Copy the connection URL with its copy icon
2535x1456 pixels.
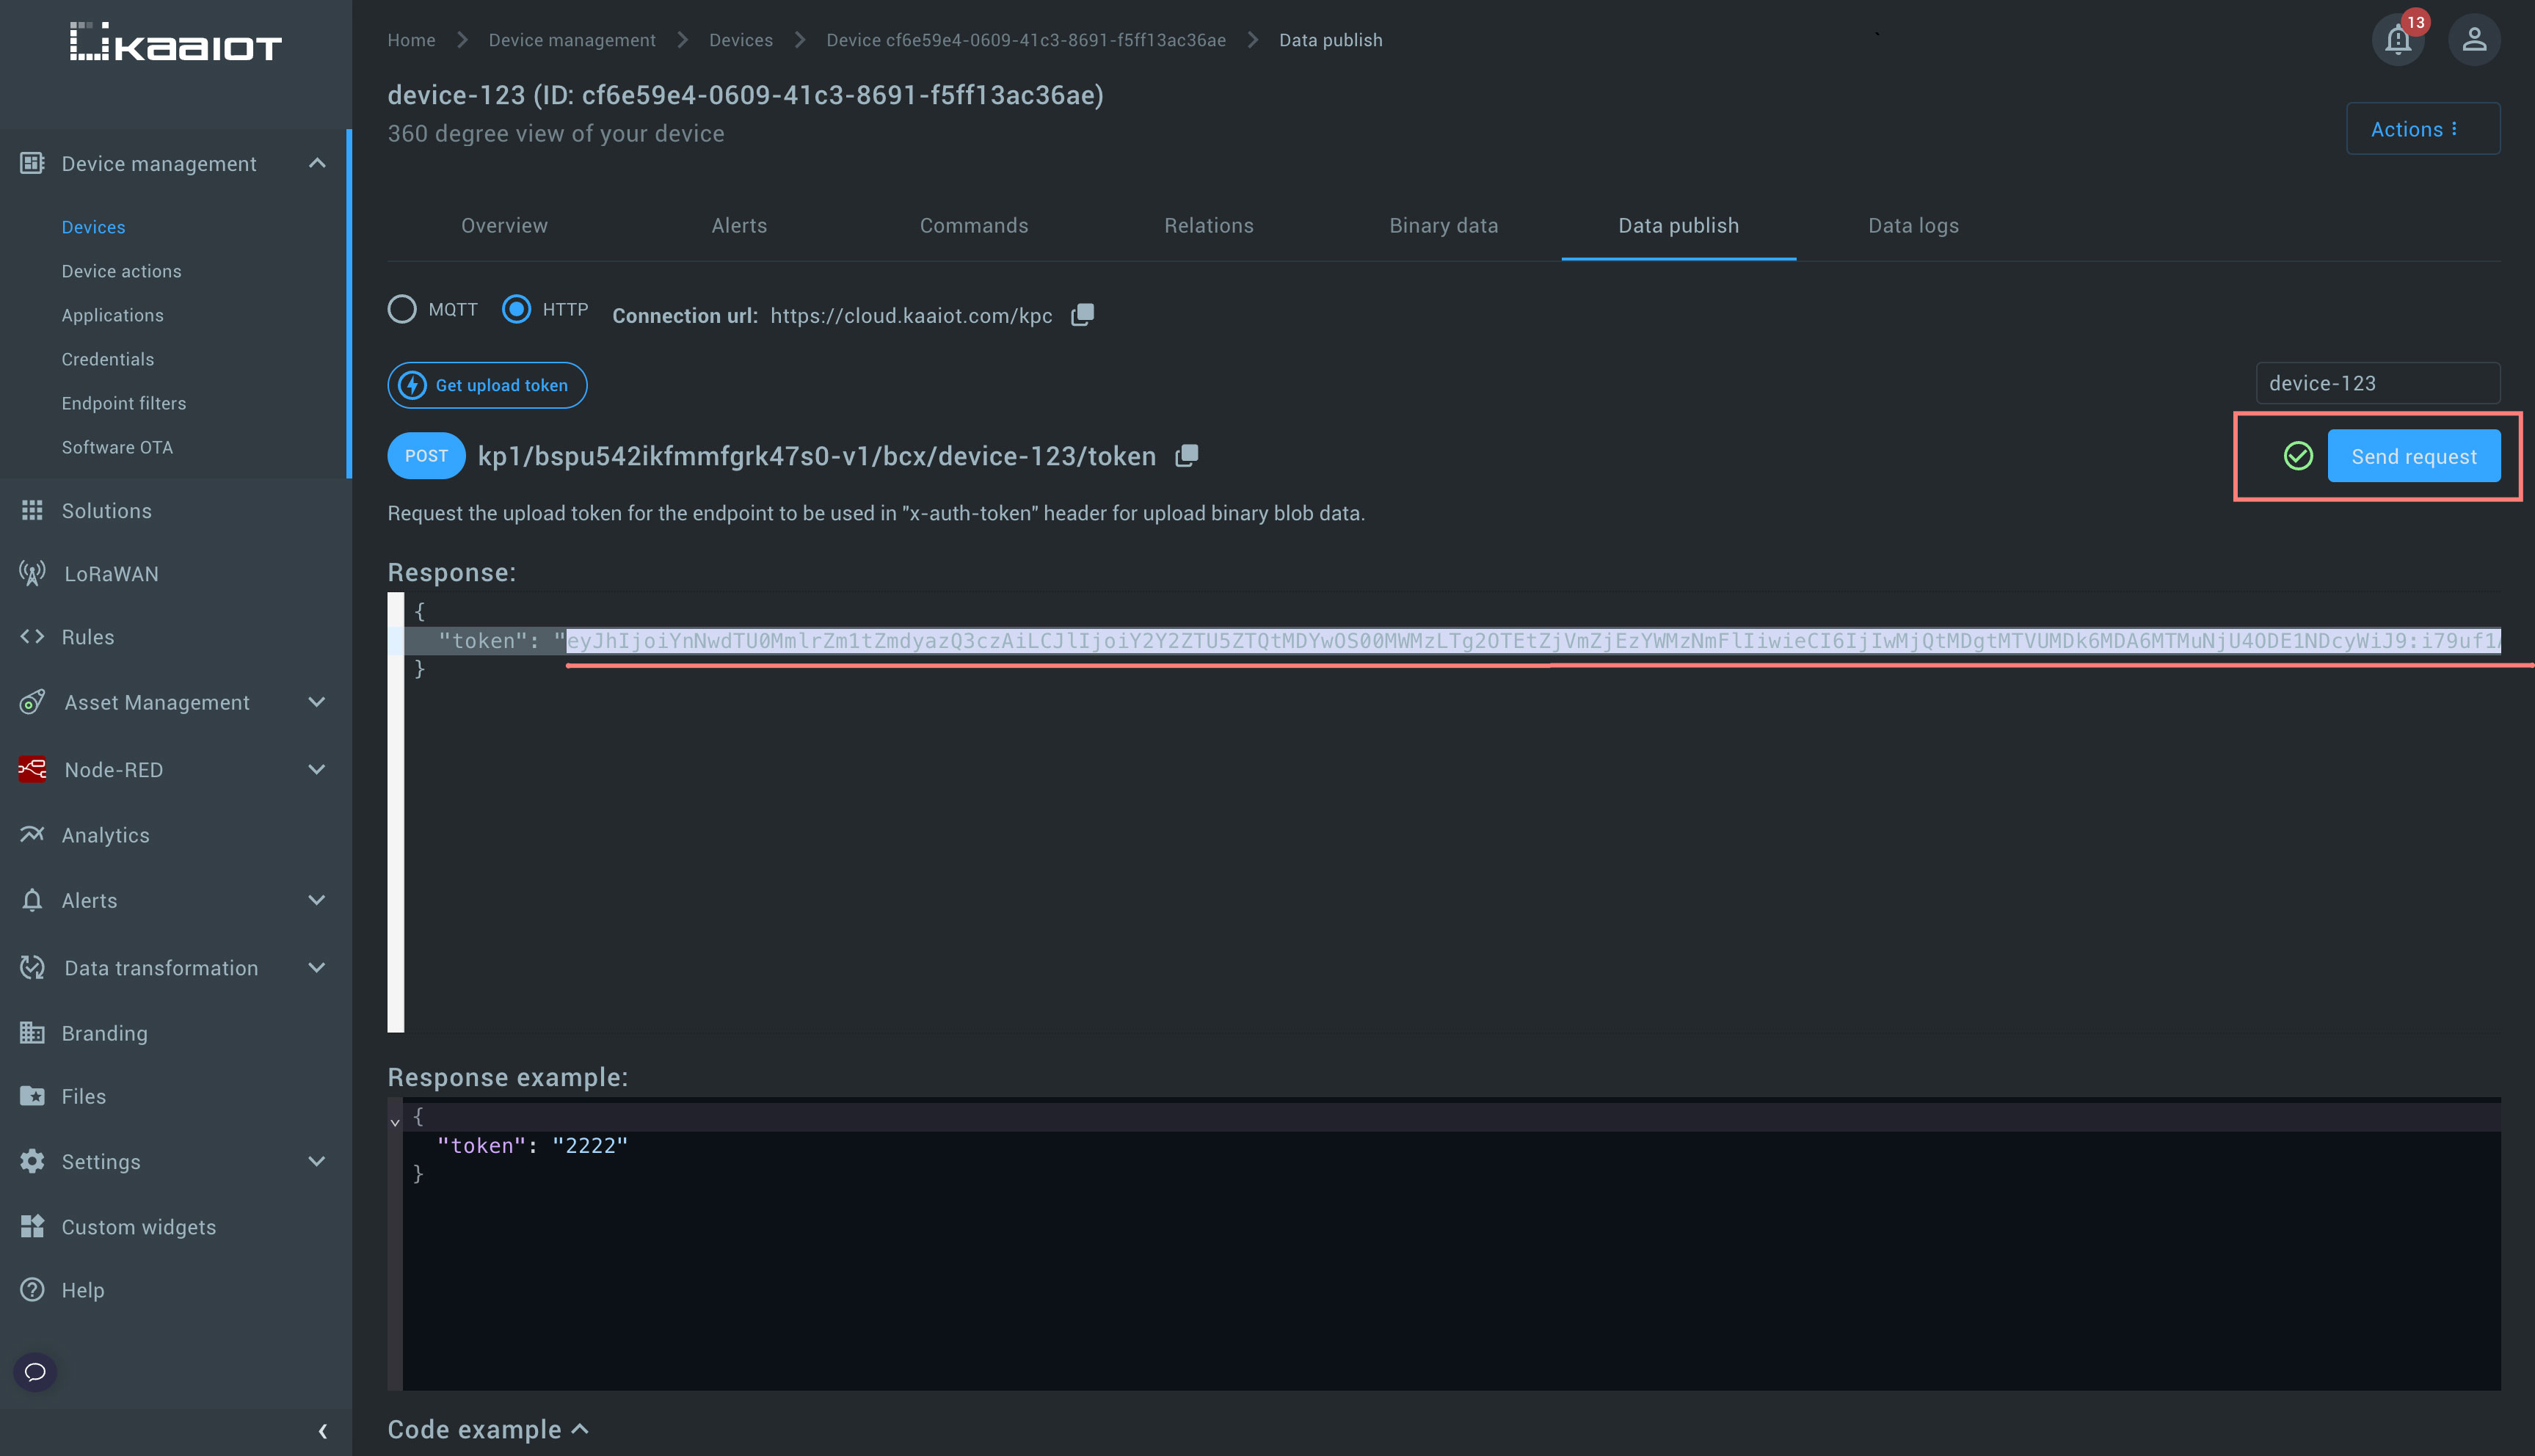(x=1082, y=315)
